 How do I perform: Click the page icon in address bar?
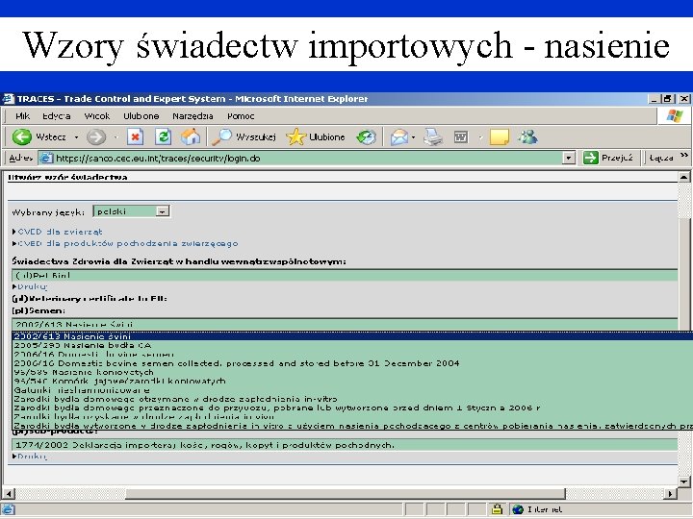tap(46, 158)
